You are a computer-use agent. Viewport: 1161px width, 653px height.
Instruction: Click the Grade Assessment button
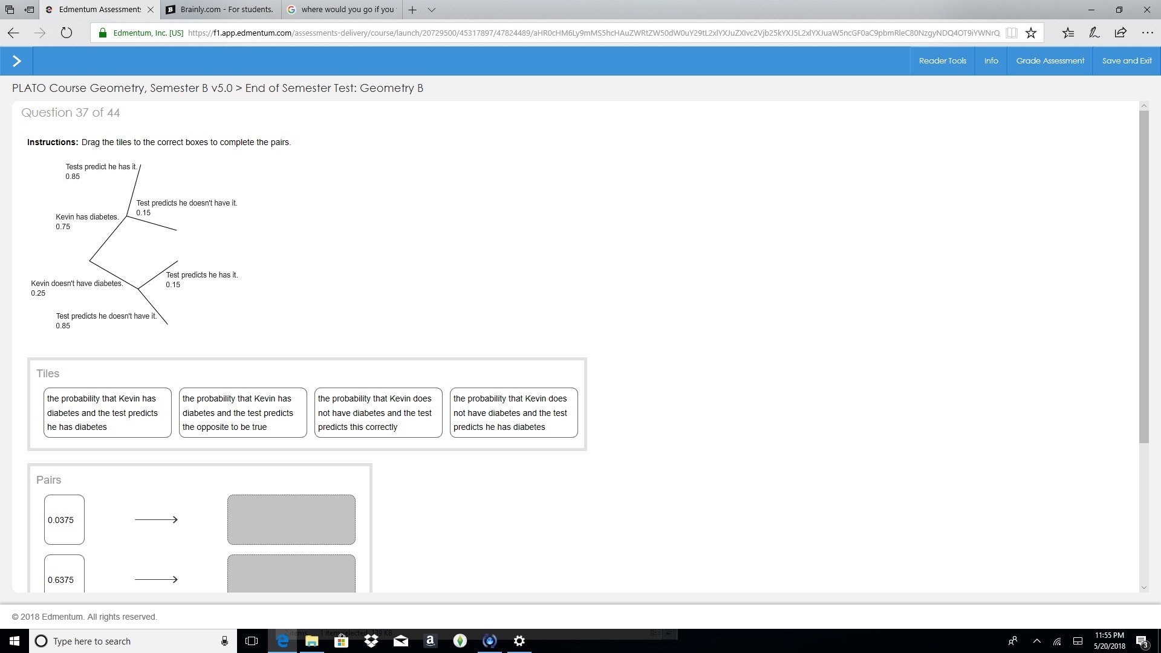[x=1050, y=61]
